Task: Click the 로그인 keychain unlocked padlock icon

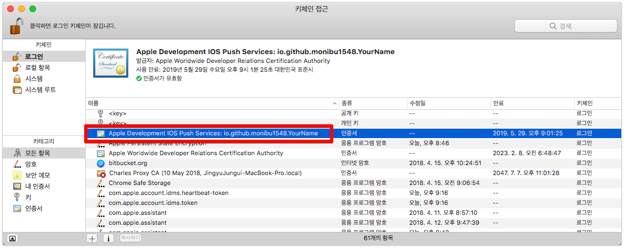Action: point(17,56)
